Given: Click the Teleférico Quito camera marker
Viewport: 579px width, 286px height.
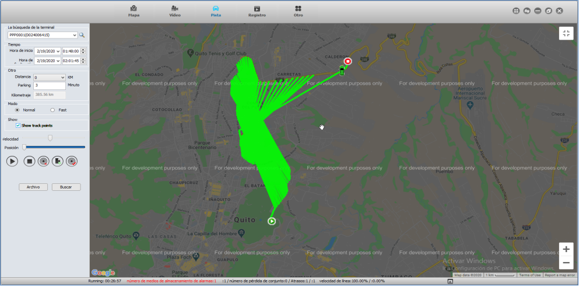Looking at the screenshot, I should pyautogui.click(x=136, y=235).
